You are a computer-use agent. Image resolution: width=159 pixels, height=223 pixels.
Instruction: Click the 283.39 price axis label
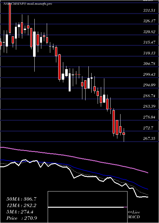(x=149, y=106)
